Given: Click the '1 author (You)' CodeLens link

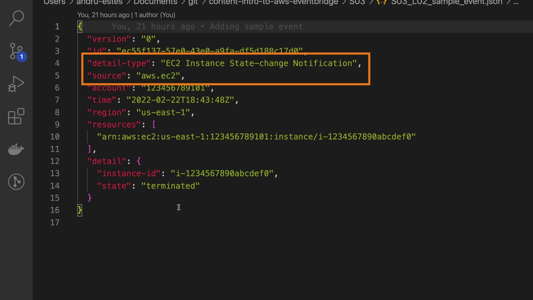Looking at the screenshot, I should pos(155,15).
